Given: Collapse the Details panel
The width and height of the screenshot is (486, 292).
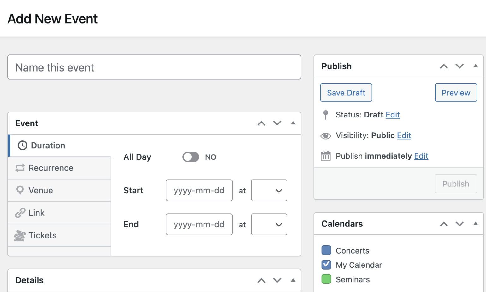Looking at the screenshot, I should (x=293, y=280).
